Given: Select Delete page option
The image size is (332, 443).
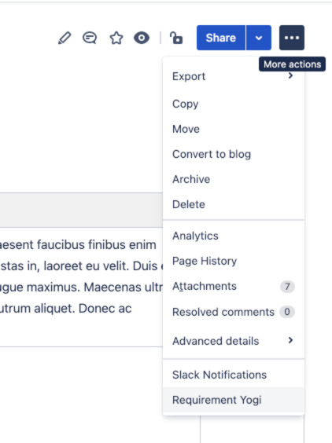Looking at the screenshot, I should [234, 204].
